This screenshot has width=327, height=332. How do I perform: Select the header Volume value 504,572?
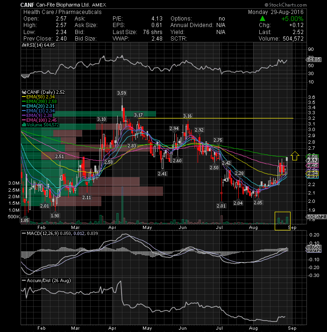point(293,39)
